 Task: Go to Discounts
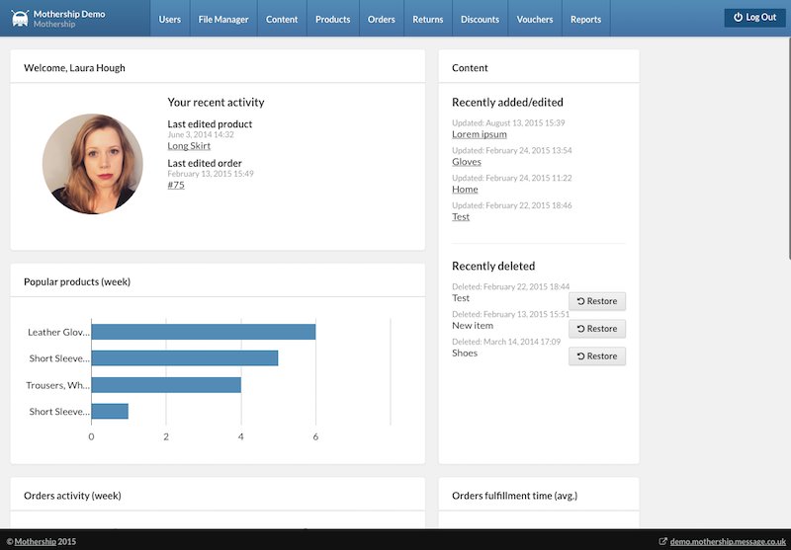480,19
